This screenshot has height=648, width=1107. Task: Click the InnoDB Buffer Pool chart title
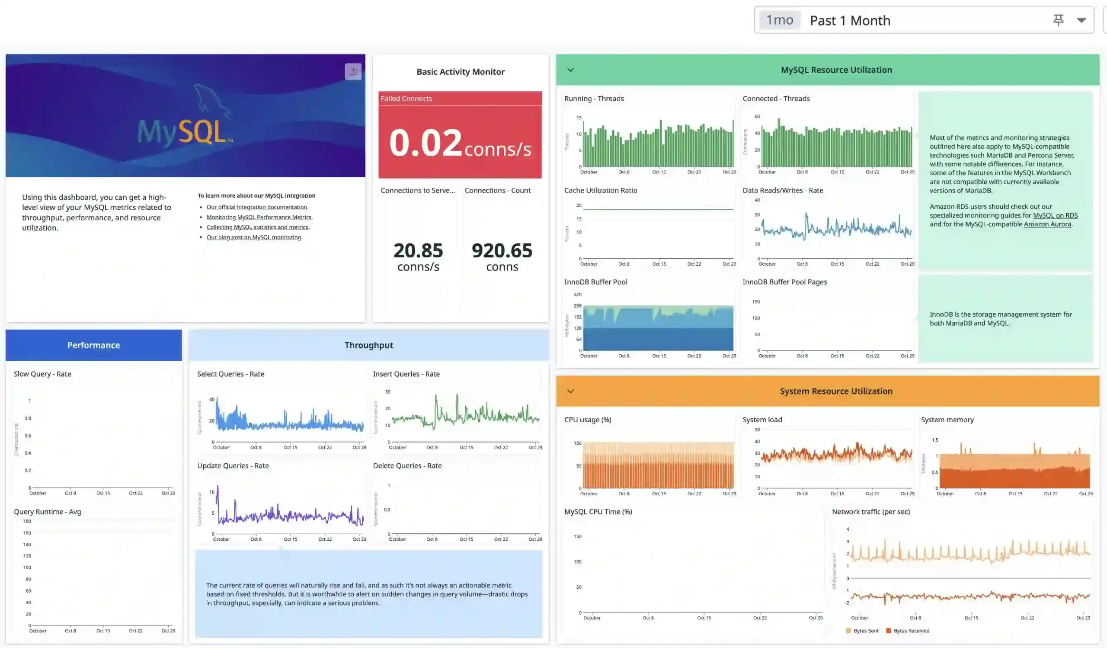(x=596, y=282)
